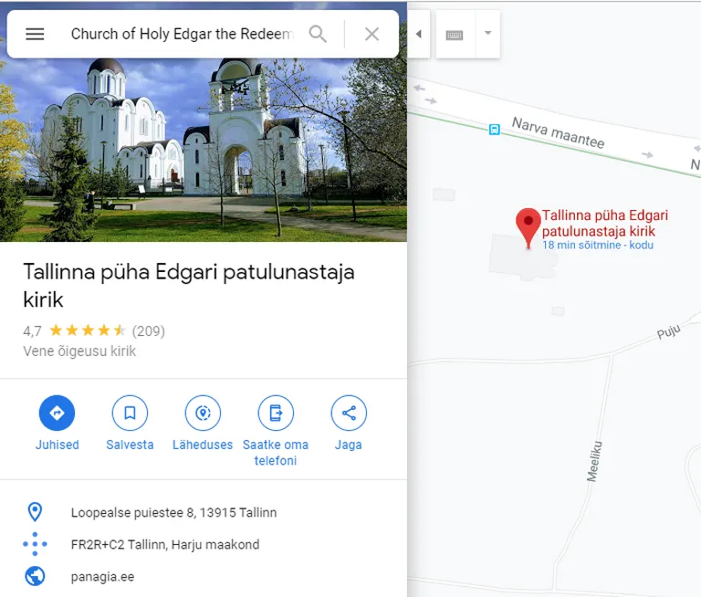Click title Tallinna püha Edgari patulunastaja kirik
Screen dimensions: 701x597
[x=189, y=286]
